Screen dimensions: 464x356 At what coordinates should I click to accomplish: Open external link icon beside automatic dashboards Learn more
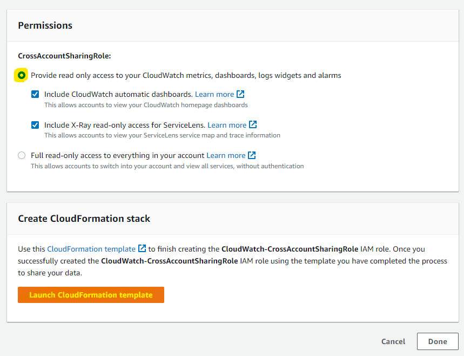pos(241,94)
